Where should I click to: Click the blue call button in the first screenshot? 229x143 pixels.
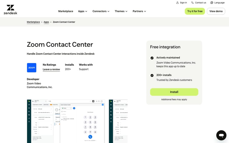tap(90, 137)
